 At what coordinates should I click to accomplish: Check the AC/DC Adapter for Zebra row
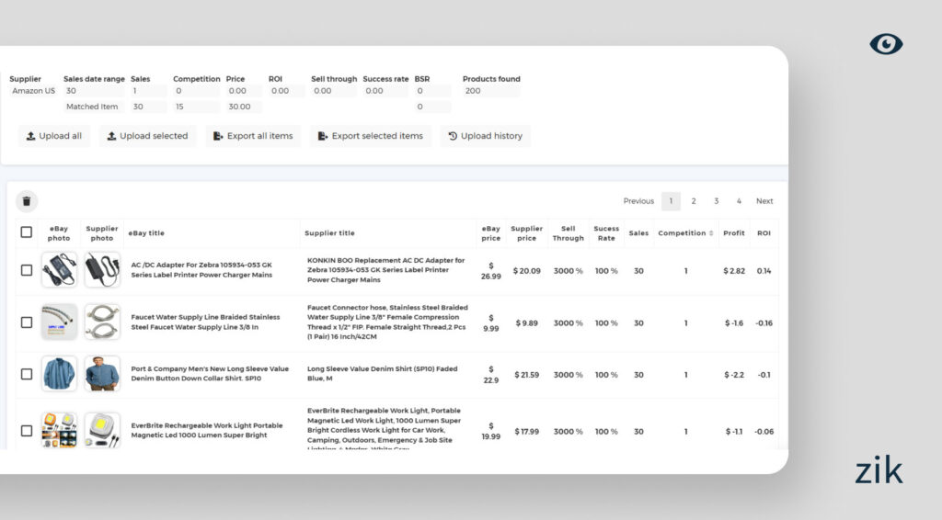pyautogui.click(x=27, y=270)
